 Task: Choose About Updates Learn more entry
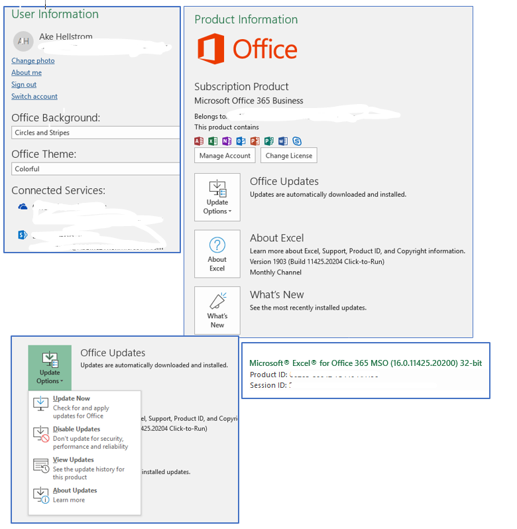[84, 495]
